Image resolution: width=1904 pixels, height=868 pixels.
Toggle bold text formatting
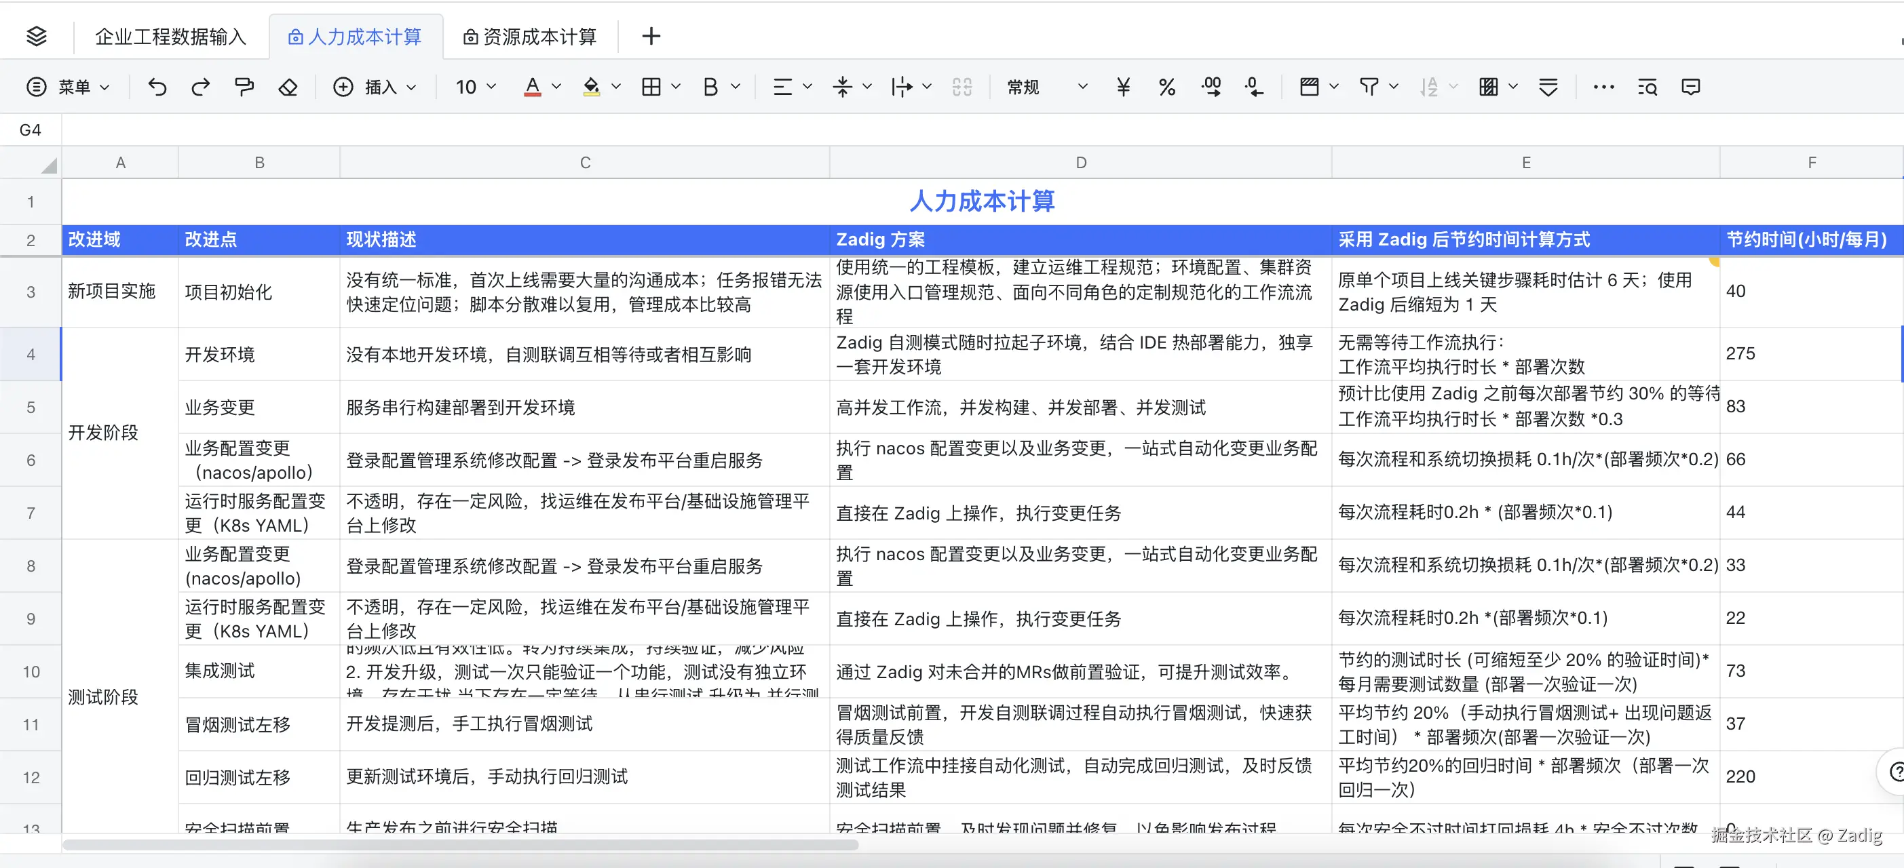click(710, 87)
